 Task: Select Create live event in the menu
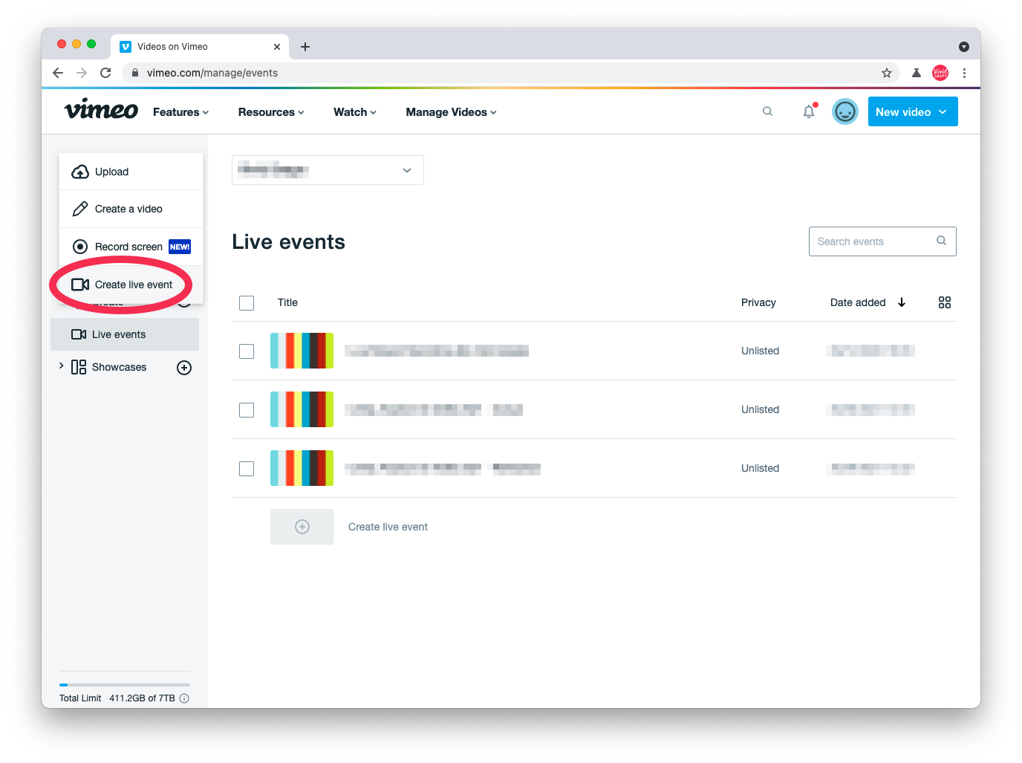point(134,285)
